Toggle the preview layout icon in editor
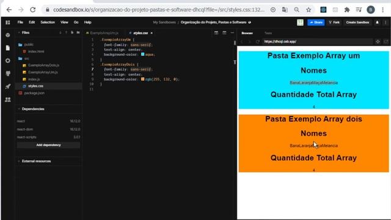This screenshot has width=391, height=220. click(x=224, y=33)
